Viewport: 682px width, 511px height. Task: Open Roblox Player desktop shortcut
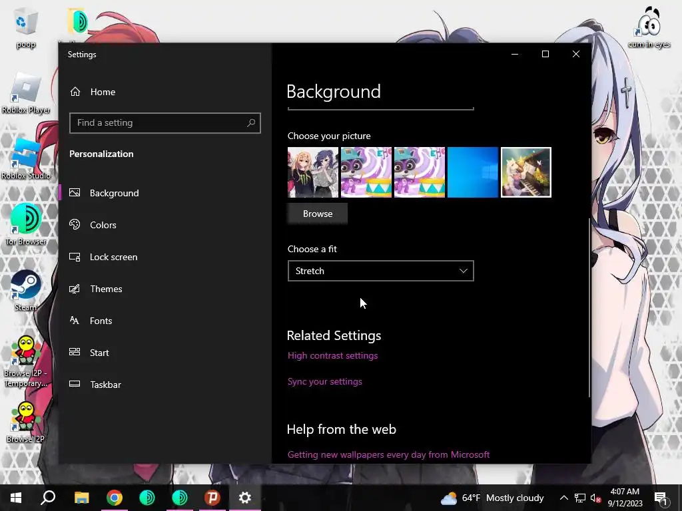(26, 93)
